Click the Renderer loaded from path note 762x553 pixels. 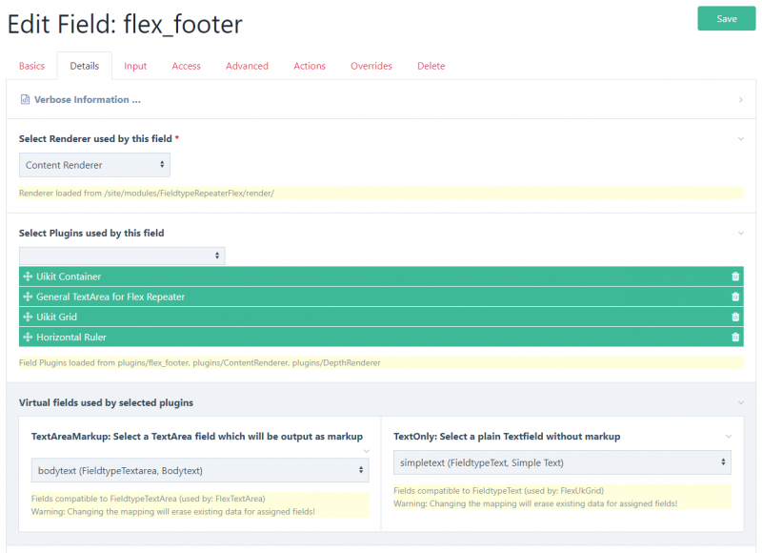tap(147, 194)
